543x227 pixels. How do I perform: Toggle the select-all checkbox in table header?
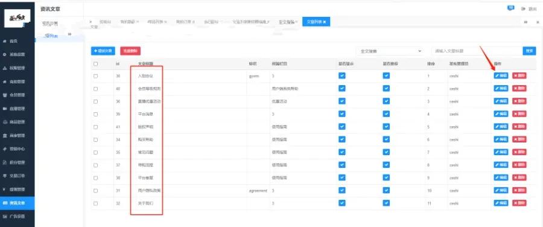point(95,64)
